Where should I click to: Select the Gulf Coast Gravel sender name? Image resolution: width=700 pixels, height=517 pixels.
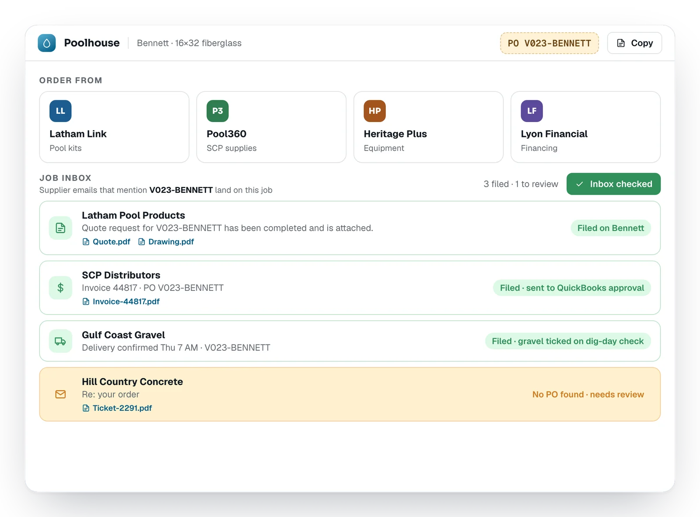123,335
